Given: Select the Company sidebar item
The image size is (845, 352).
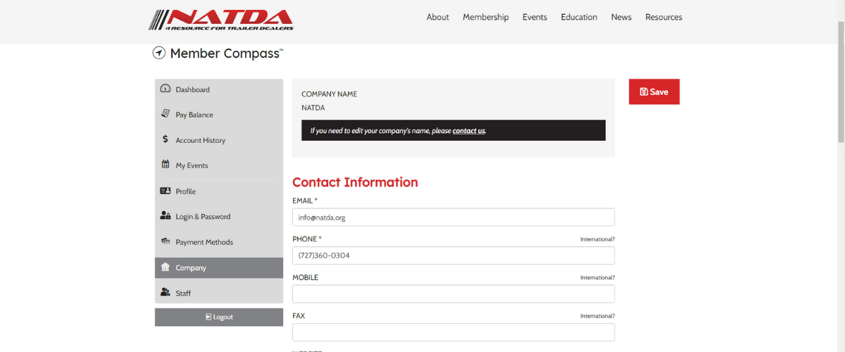Looking at the screenshot, I should (x=219, y=268).
